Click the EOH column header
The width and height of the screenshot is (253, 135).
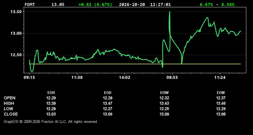(51, 93)
